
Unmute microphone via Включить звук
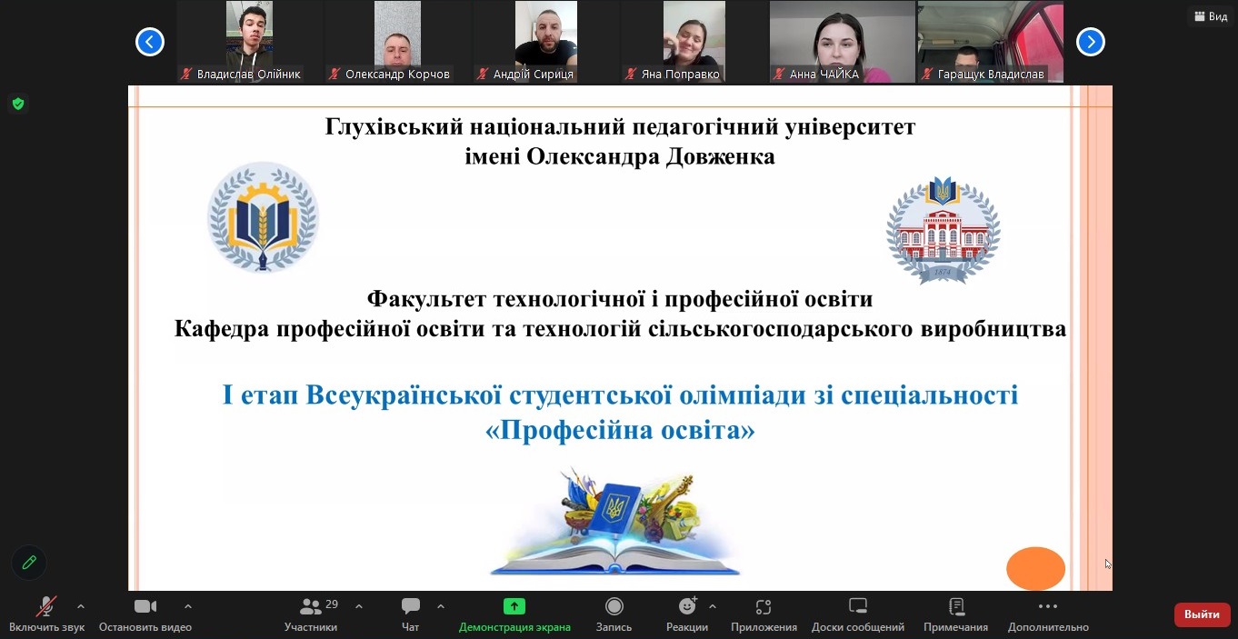45,607
